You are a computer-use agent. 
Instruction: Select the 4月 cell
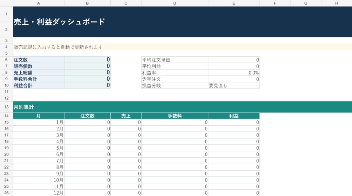click(38, 141)
